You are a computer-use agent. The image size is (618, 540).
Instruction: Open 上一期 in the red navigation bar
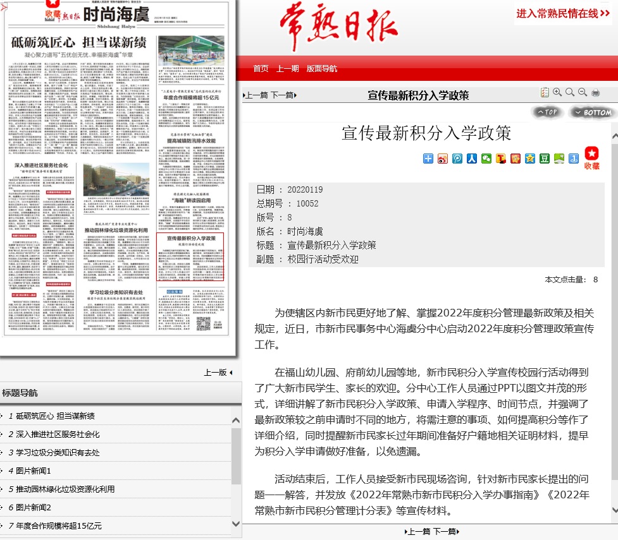coord(287,69)
